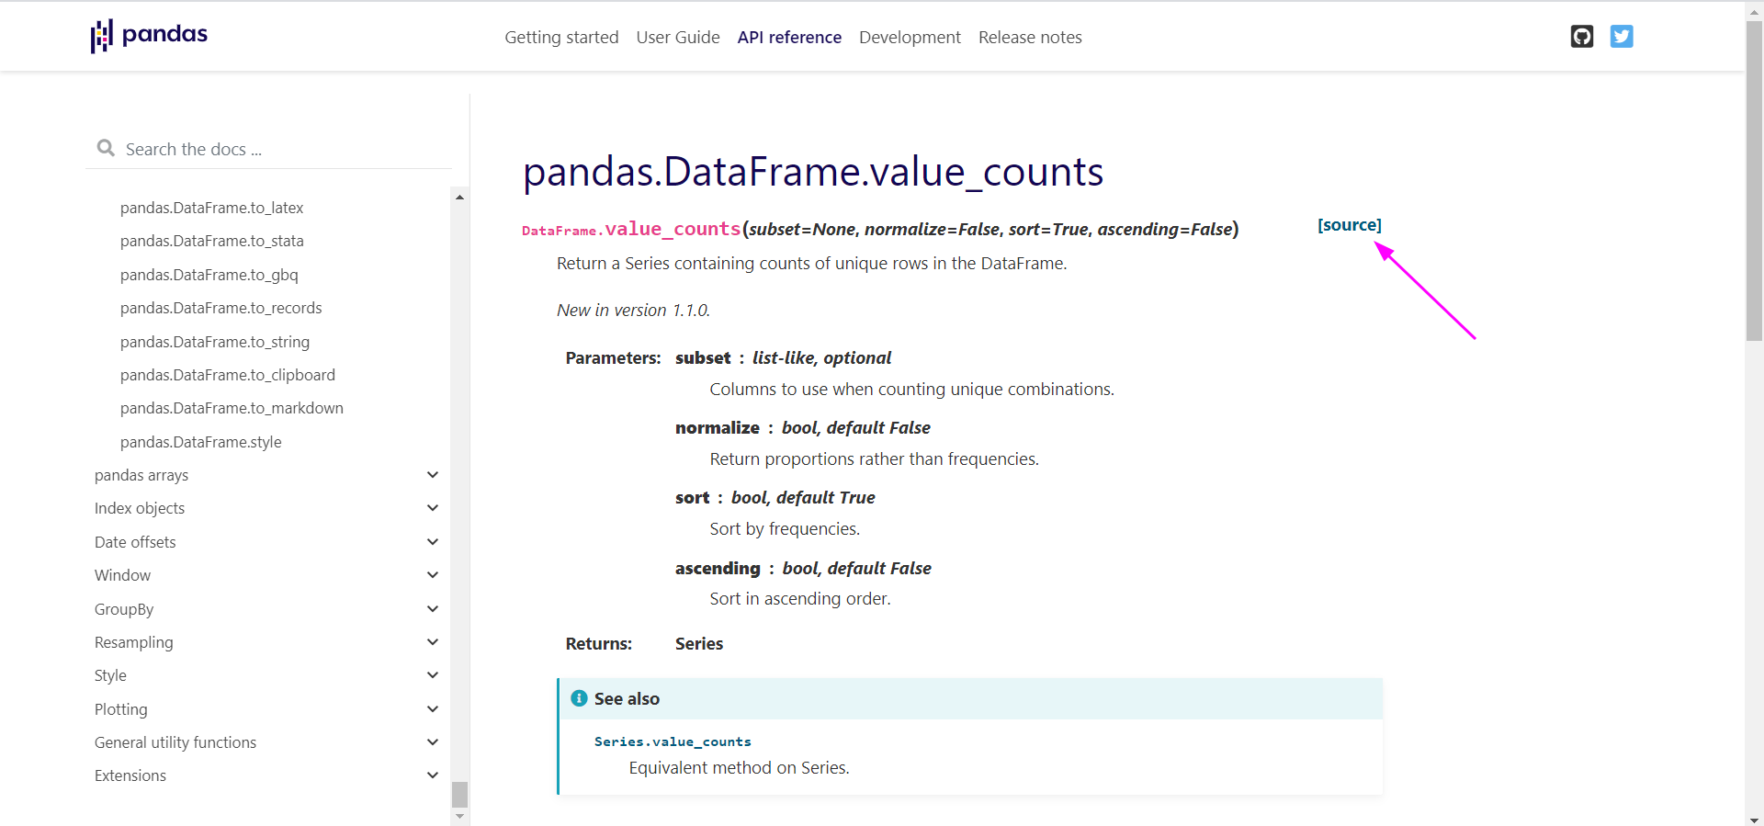The height and width of the screenshot is (826, 1764).
Task: Click the page scrollbar thumb
Action: click(1754, 181)
